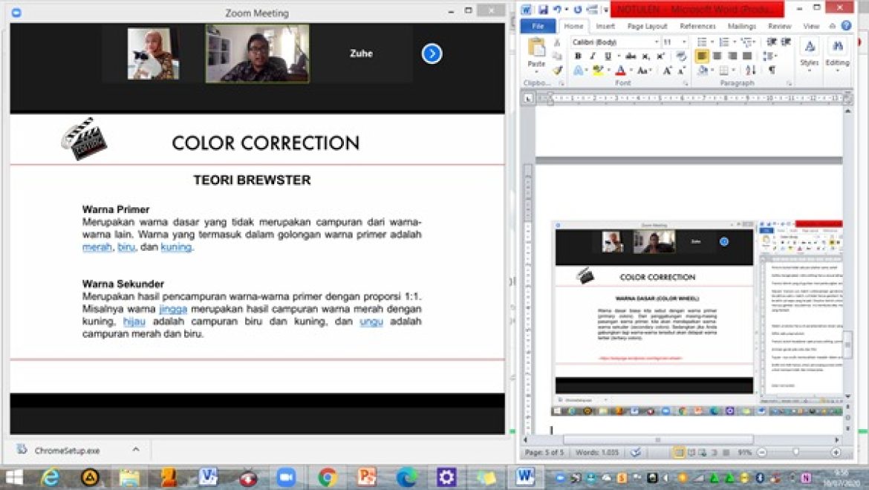
Task: Click the spelling check icon in the status bar
Action: pos(635,451)
